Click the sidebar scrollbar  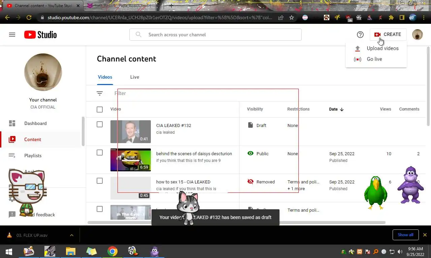pos(83,132)
